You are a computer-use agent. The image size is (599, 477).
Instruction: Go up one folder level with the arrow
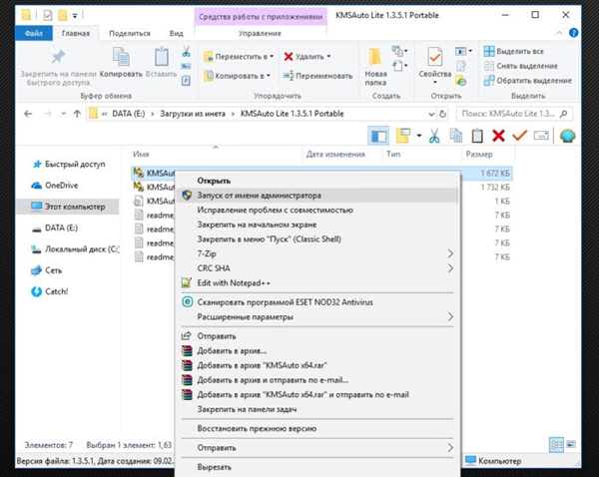(x=77, y=114)
